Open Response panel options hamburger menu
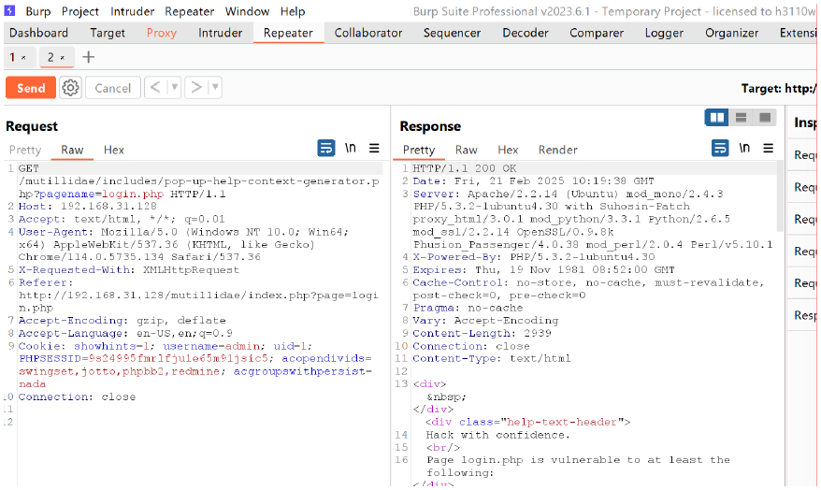The height and width of the screenshot is (490, 821). click(x=768, y=148)
